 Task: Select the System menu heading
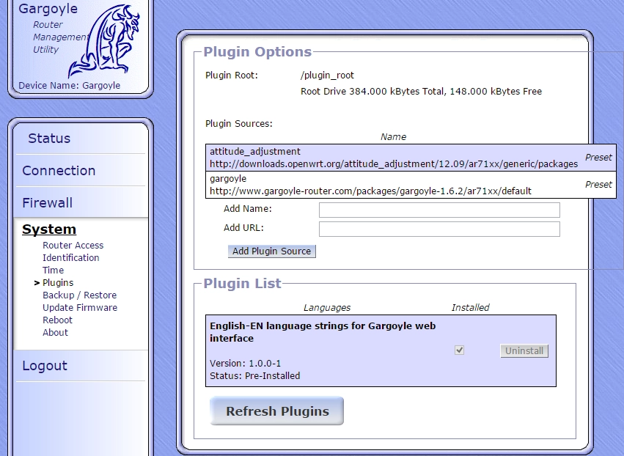[x=49, y=229]
